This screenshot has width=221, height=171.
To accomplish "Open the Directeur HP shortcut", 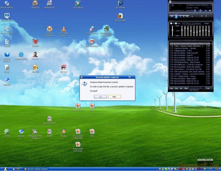I will pyautogui.click(x=49, y=4).
